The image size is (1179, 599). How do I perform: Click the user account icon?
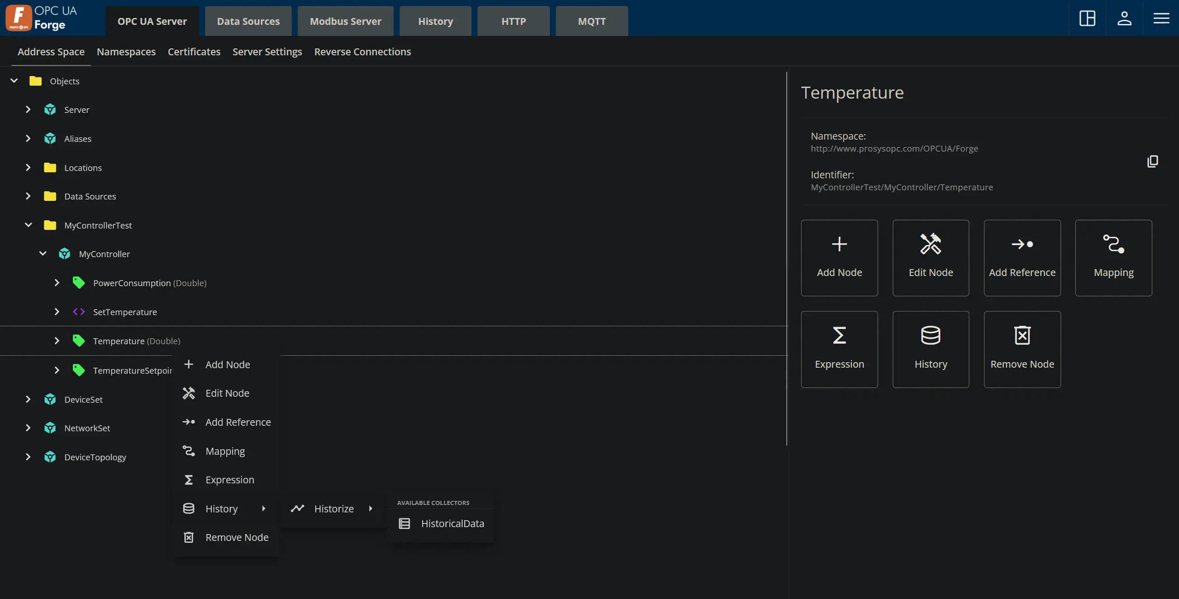[1124, 18]
